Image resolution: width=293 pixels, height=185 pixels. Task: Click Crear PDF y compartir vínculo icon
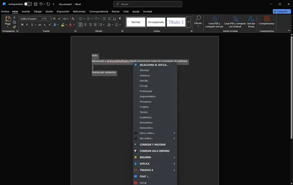215,22
